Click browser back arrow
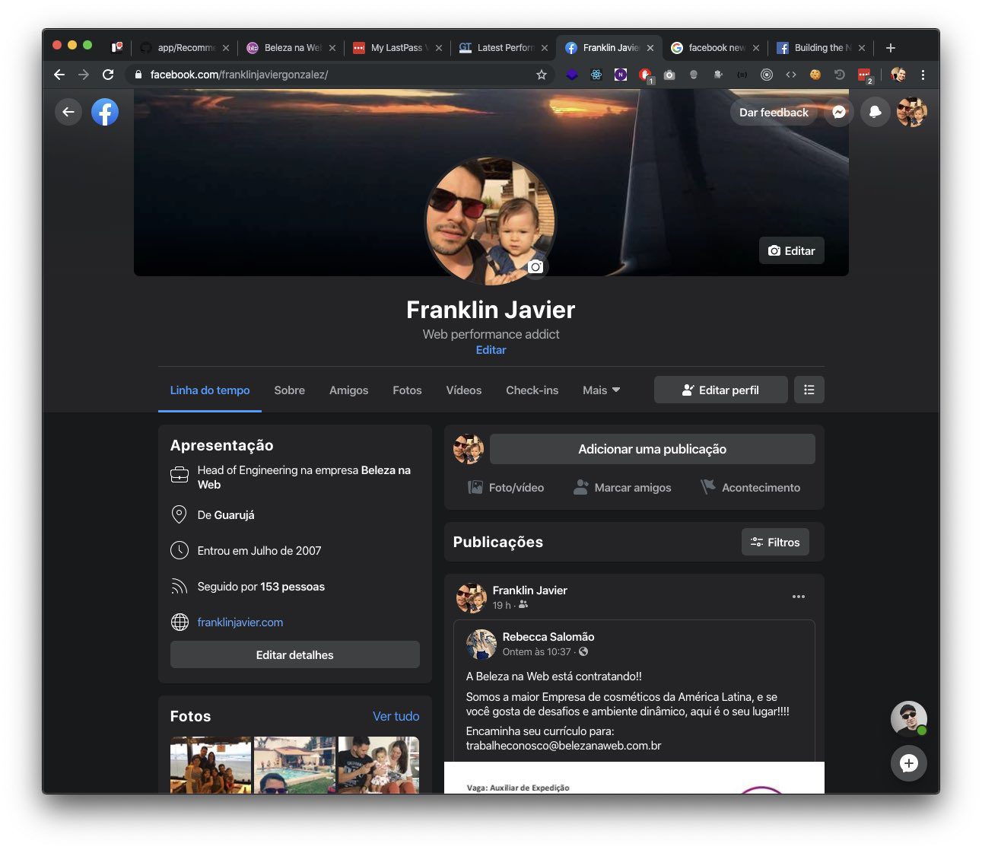 (x=59, y=75)
